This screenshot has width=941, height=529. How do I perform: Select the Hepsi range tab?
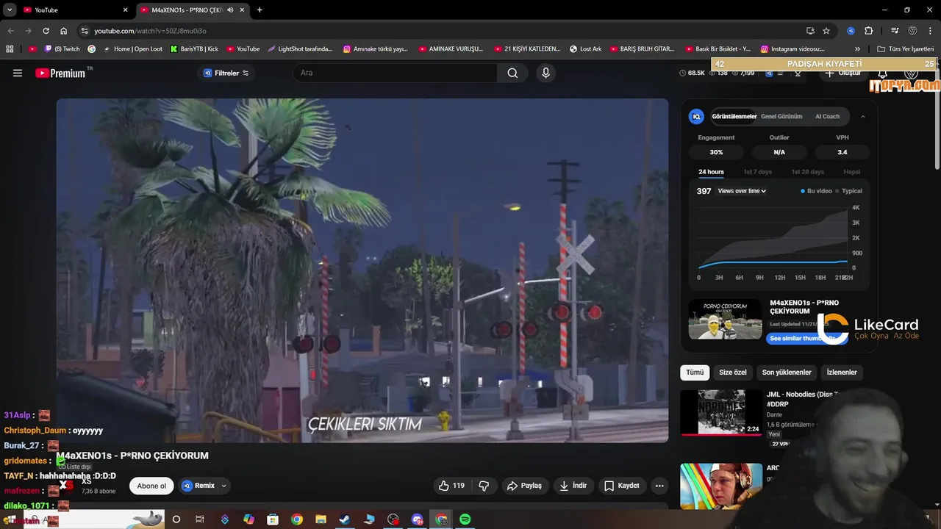851,172
